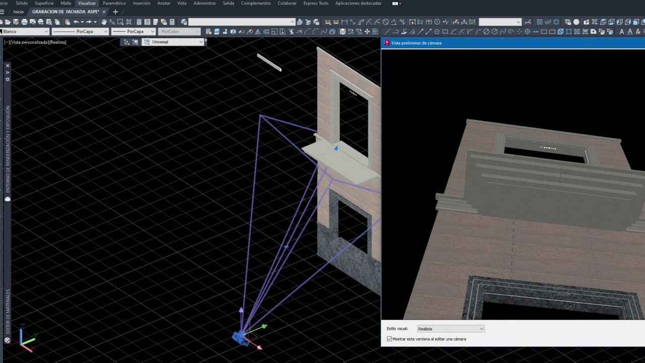
Task: Undo the last action with the left arrow
Action: 76,22
